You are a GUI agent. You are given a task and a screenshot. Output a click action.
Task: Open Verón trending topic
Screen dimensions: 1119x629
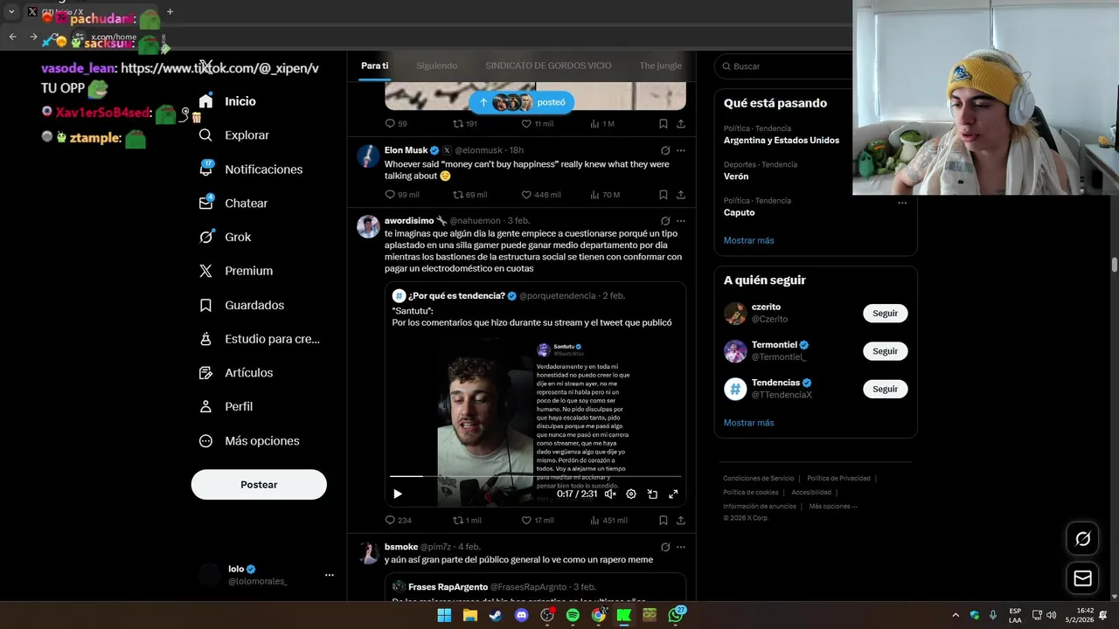point(736,176)
